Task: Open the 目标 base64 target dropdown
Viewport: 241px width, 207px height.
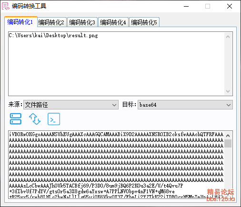Action: (x=185, y=105)
